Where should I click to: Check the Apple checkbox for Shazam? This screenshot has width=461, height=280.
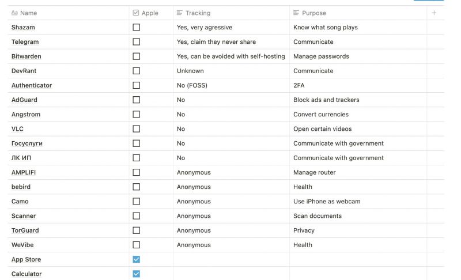[x=136, y=27]
